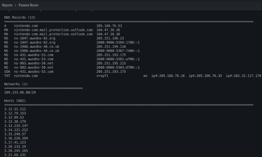262x157 pixels.
Task: Open the Reports breadcrumb link
Action: pyautogui.click(x=7, y=5)
